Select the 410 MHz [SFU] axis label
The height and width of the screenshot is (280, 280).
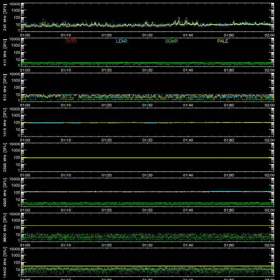5,52
